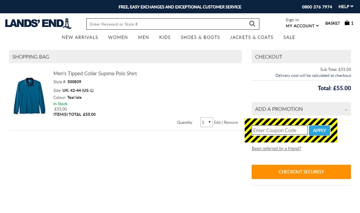The width and height of the screenshot is (360, 213).
Task: Open 'Been referred by a friend?' link
Action: coord(276,148)
